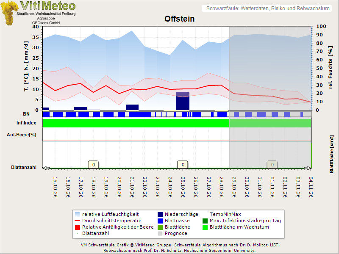Click the lighter Inf.Index bar in forecast period
This screenshot has width=339, height=254.
270,123
